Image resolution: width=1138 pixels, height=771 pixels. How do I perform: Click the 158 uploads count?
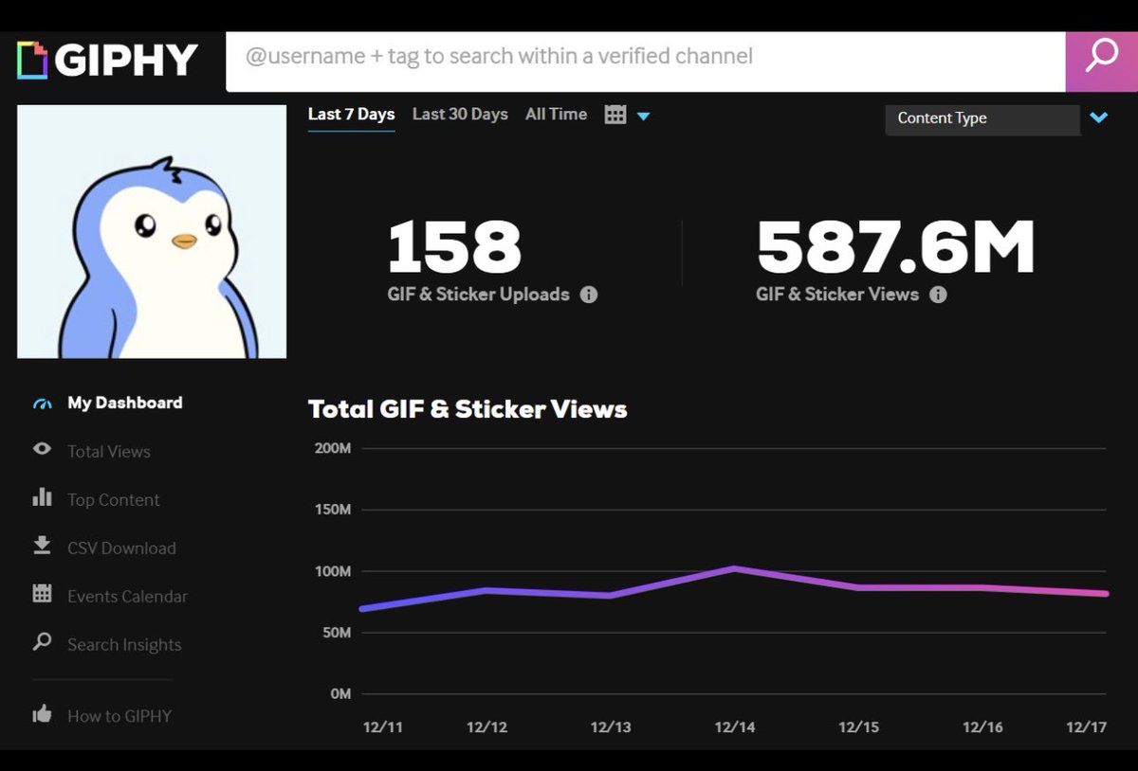pos(454,246)
